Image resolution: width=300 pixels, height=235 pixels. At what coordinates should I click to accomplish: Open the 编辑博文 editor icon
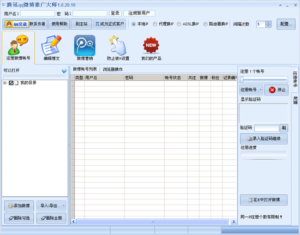(51, 48)
